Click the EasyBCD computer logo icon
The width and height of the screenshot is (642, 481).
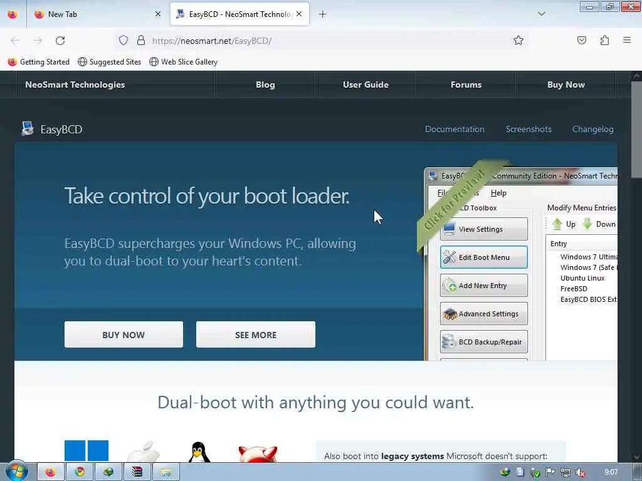(28, 128)
